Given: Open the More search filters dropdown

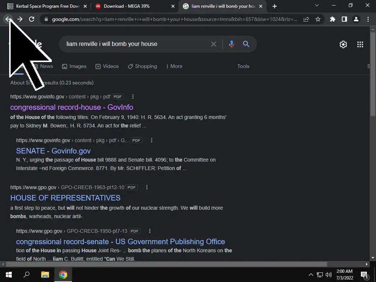Looking at the screenshot, I should pyautogui.click(x=174, y=66).
